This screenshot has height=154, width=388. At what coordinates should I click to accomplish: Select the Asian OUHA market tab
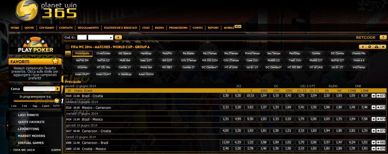click(x=146, y=74)
